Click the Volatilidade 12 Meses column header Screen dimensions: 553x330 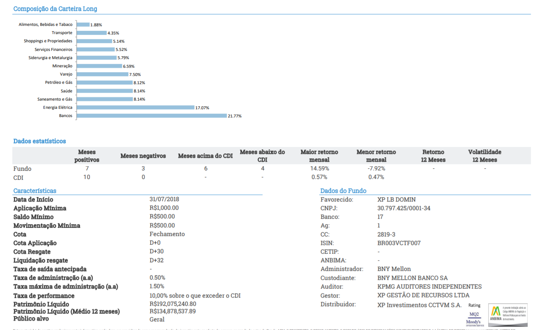point(484,156)
